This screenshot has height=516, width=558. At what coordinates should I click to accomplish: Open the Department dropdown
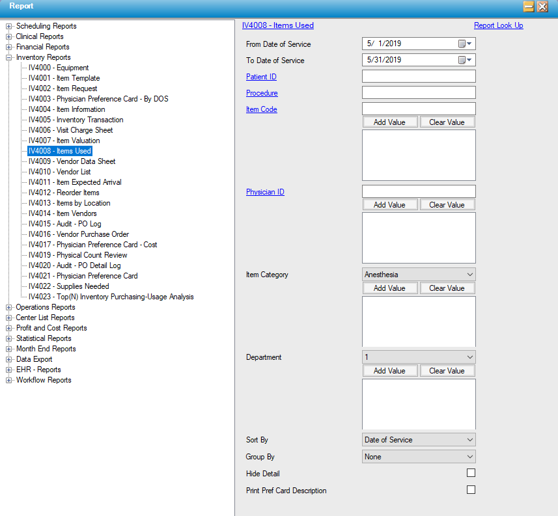click(x=470, y=357)
